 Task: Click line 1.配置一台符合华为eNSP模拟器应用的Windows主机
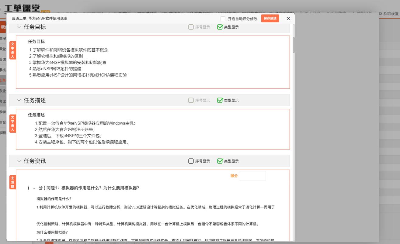coord(85,123)
